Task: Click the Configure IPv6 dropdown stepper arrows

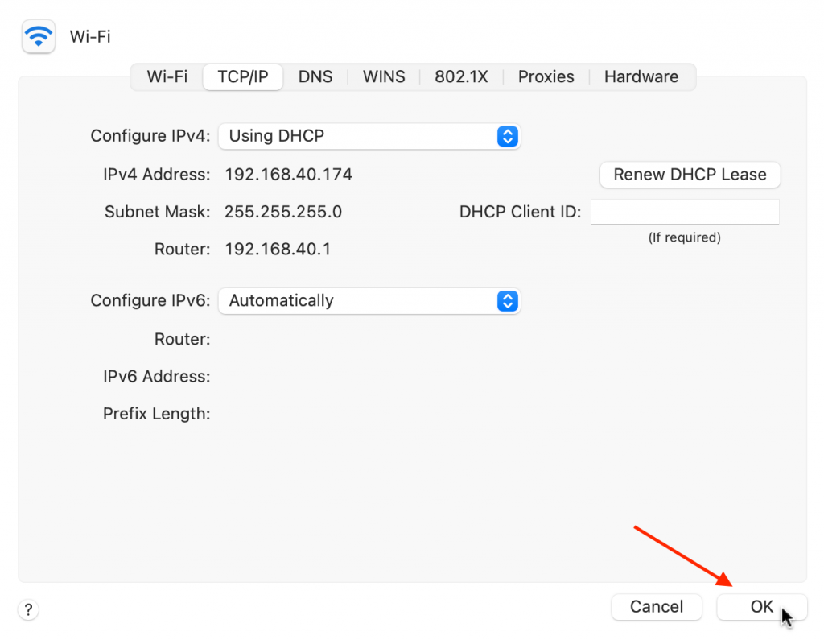Action: (507, 300)
